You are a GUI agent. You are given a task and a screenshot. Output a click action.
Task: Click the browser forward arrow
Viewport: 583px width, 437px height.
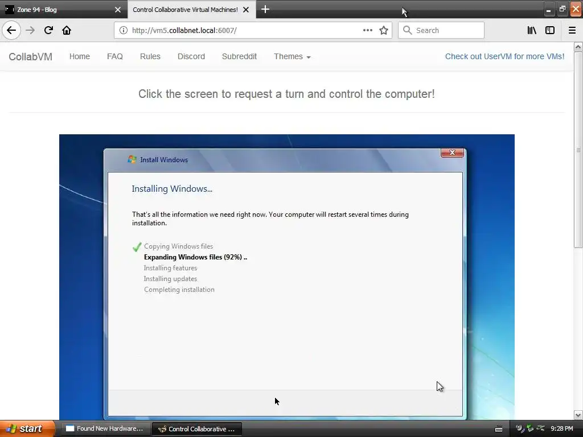click(30, 30)
